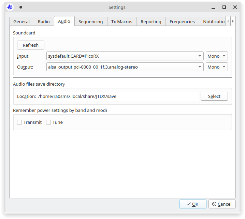Close the Settings dialog window

click(235, 7)
